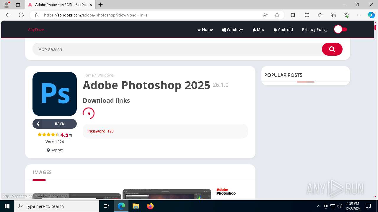Open the Extensions puzzle icon

(x=293, y=15)
